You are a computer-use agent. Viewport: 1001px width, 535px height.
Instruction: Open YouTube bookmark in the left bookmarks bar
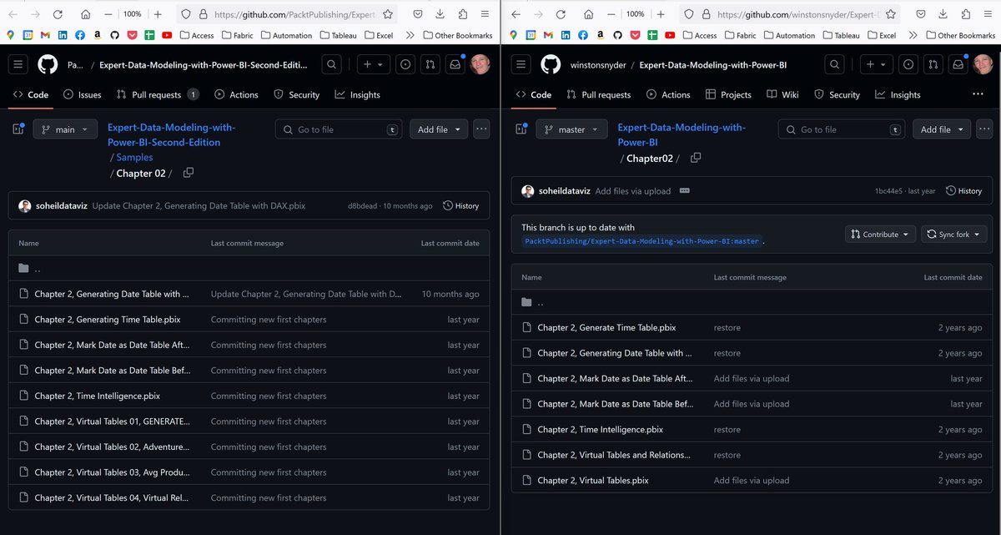(168, 35)
